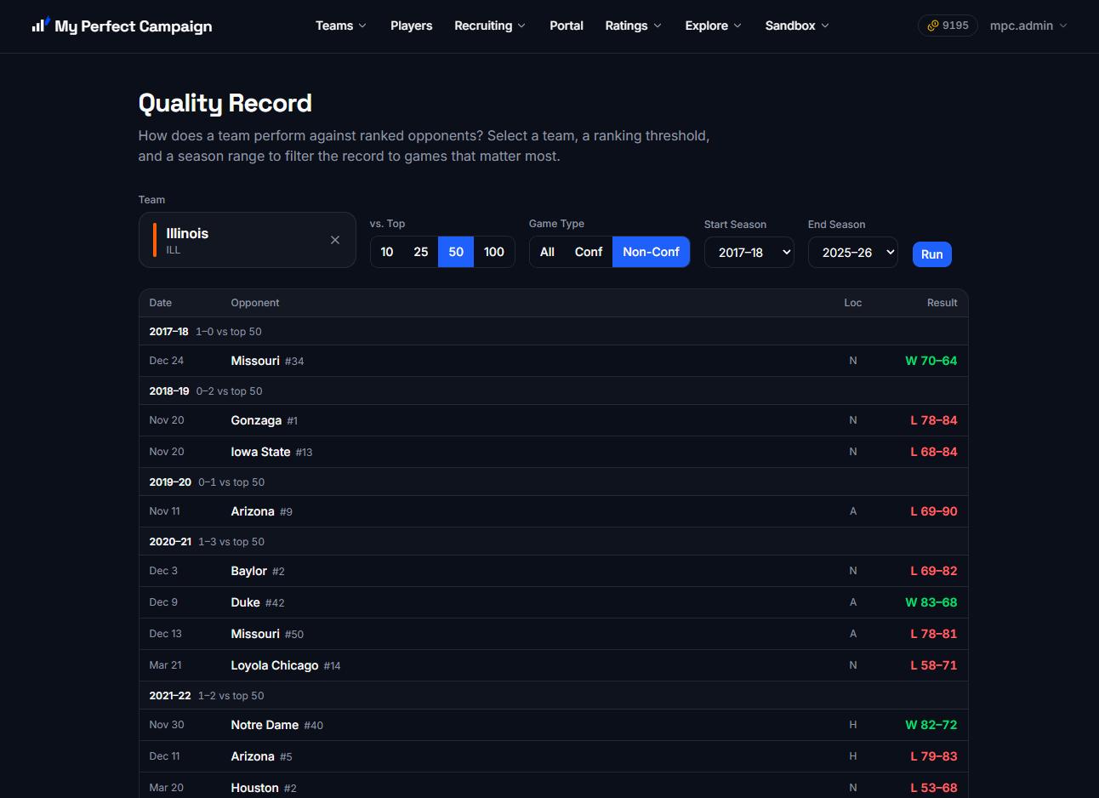Image resolution: width=1099 pixels, height=798 pixels.
Task: Click the Run button
Action: pos(931,254)
